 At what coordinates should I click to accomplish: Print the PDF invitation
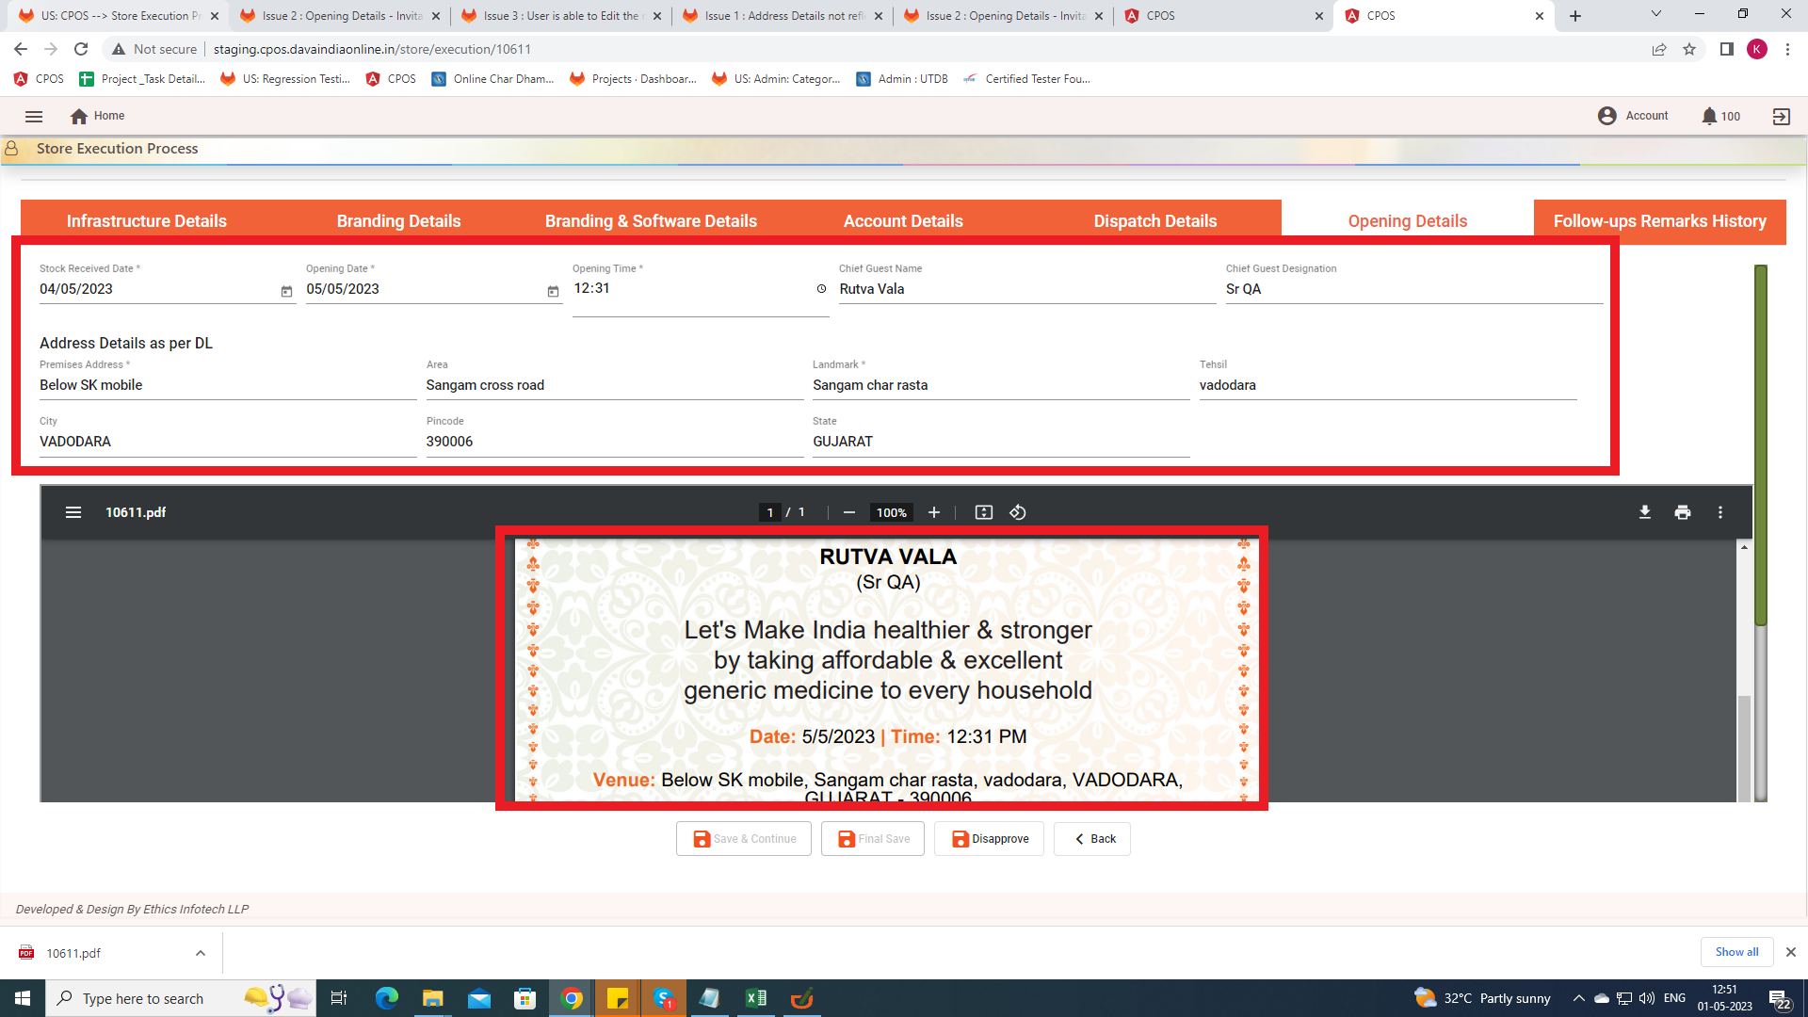tap(1682, 512)
